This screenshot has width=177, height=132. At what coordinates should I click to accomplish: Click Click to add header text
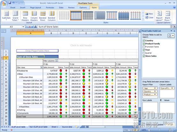[x=81, y=45]
